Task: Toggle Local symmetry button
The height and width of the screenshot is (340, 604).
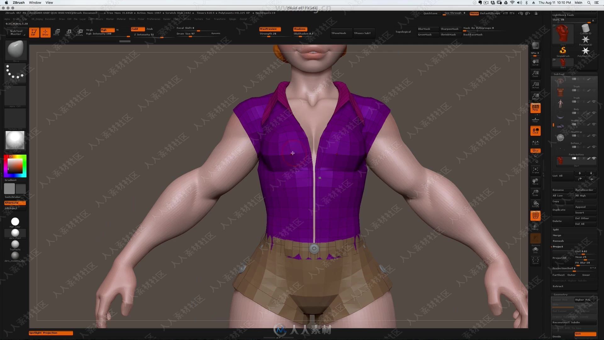Action: tap(535, 131)
